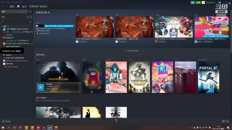The image size is (232, 130).
Task: Open advanced filter sliders icon
Action: tap(30, 22)
